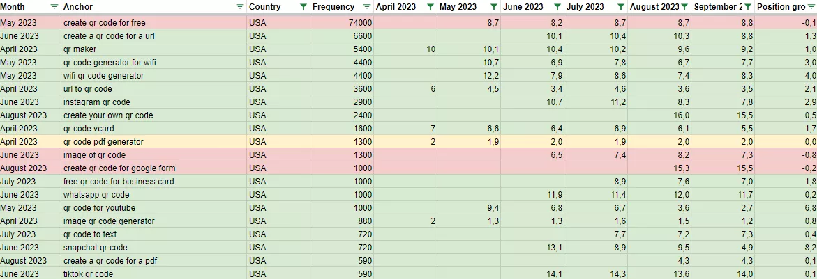Click position growth value 6,8
Viewport: 817px width, 279px height.
pyautogui.click(x=786, y=208)
